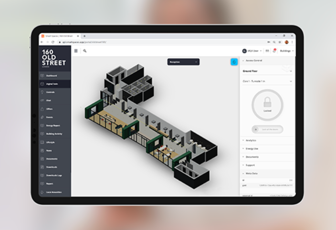Click the Local Amenities sidebar icon
The image size is (336, 230).
coord(42,192)
